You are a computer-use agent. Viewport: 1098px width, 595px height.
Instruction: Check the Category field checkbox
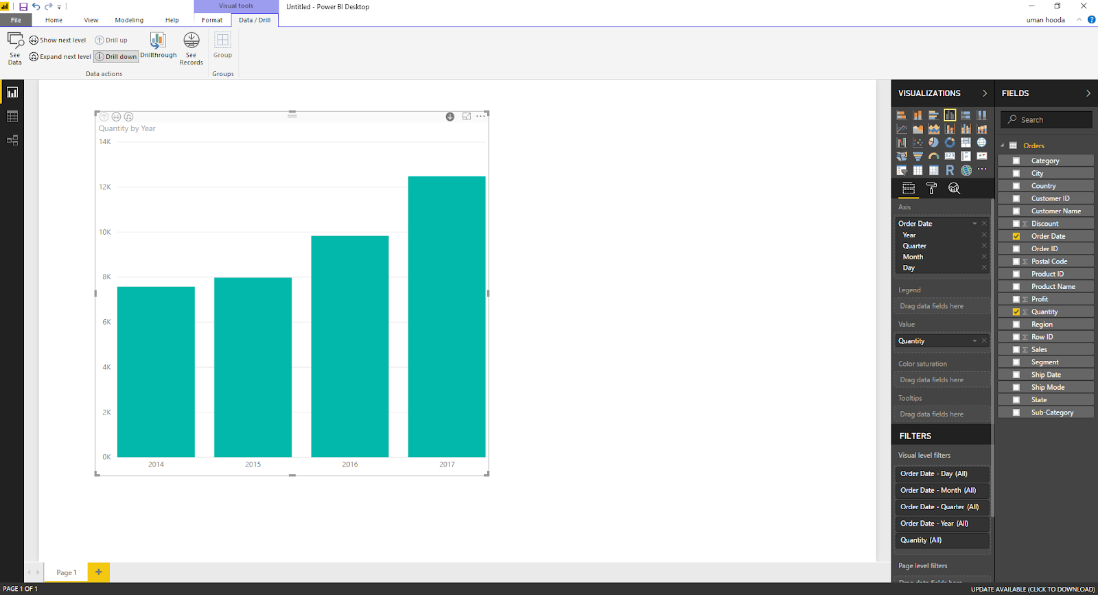coord(1016,161)
